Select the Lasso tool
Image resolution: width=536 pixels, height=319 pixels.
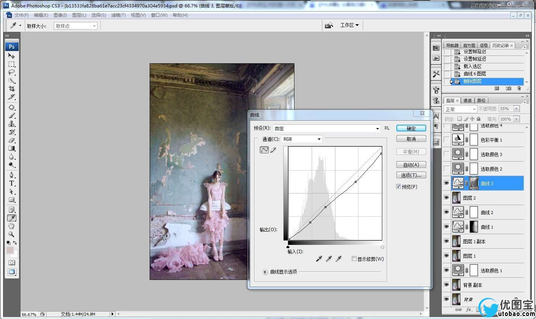[12, 72]
